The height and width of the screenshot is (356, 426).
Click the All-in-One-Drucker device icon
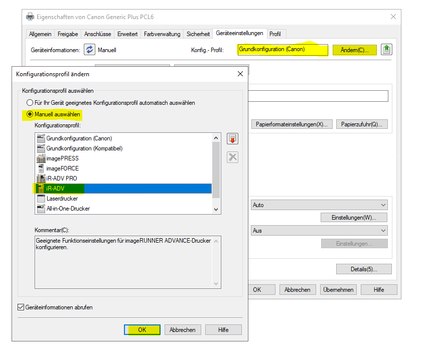[x=41, y=209]
